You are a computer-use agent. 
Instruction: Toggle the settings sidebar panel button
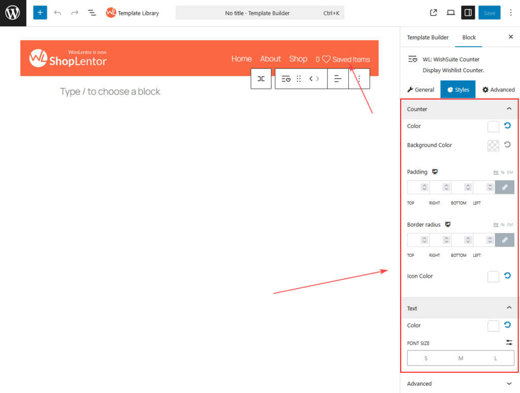468,13
